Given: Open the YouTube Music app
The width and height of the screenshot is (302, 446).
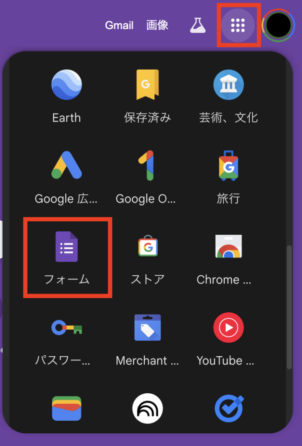Looking at the screenshot, I should coord(228,339).
